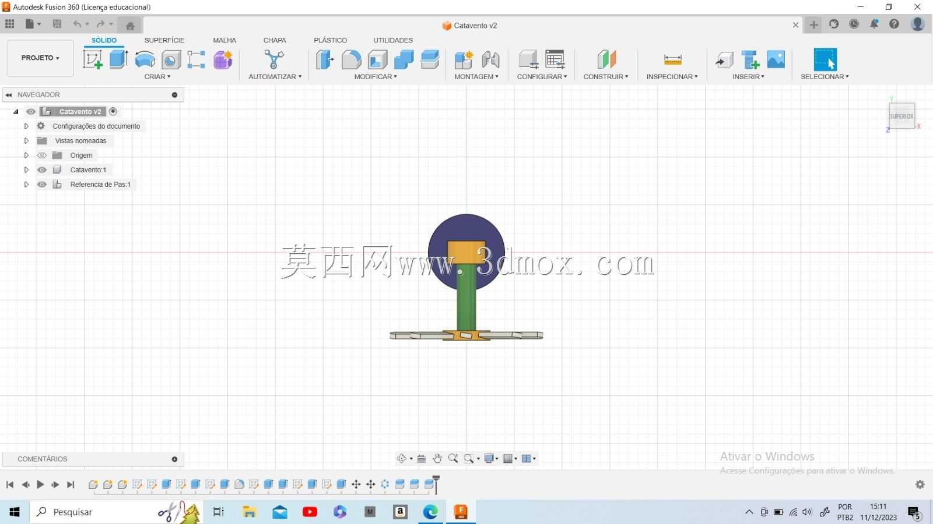933x524 pixels.
Task: Open the Create Form tool
Action: pyautogui.click(x=223, y=59)
